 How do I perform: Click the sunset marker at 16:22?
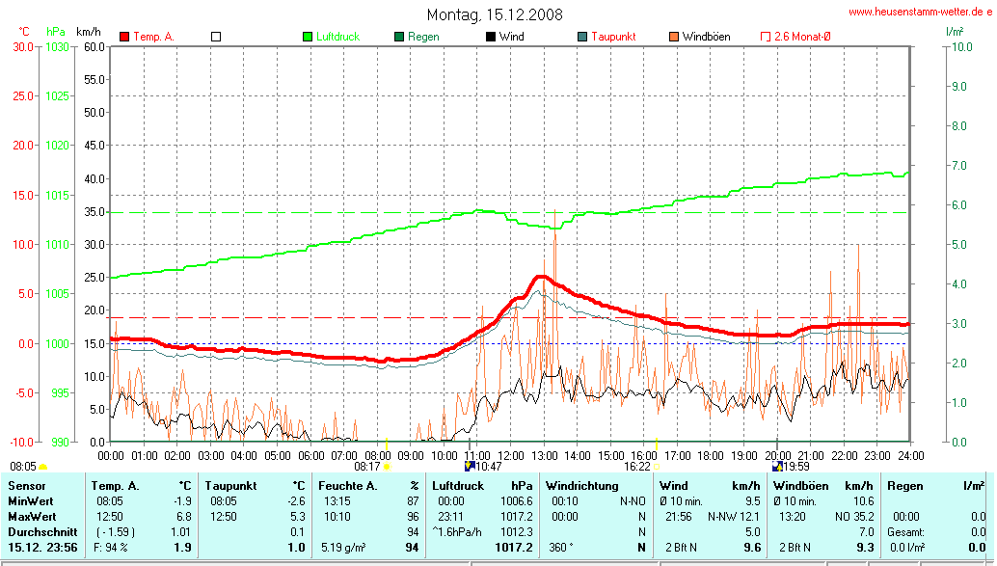(x=657, y=467)
